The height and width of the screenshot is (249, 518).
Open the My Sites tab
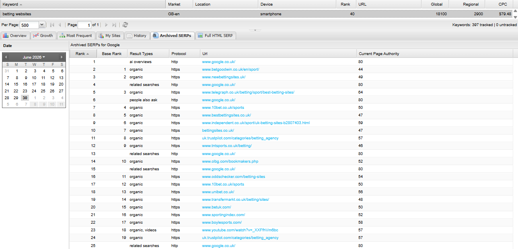coord(109,36)
